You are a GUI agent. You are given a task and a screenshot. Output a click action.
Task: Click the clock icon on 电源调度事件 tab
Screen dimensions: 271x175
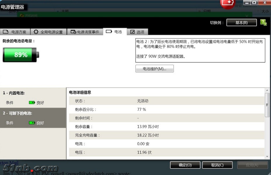coord(73,32)
